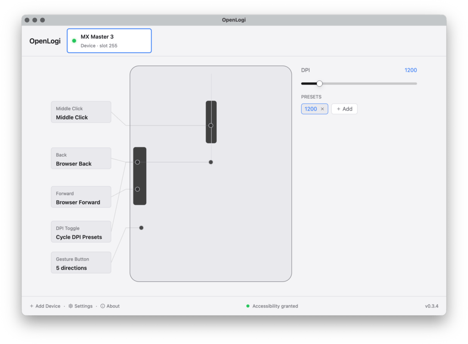Open the Back button Browser Back assignment
Screen dimensions: 468x344
point(81,159)
